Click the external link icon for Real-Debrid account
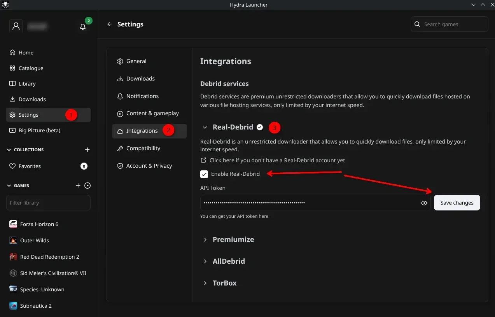 pyautogui.click(x=203, y=160)
